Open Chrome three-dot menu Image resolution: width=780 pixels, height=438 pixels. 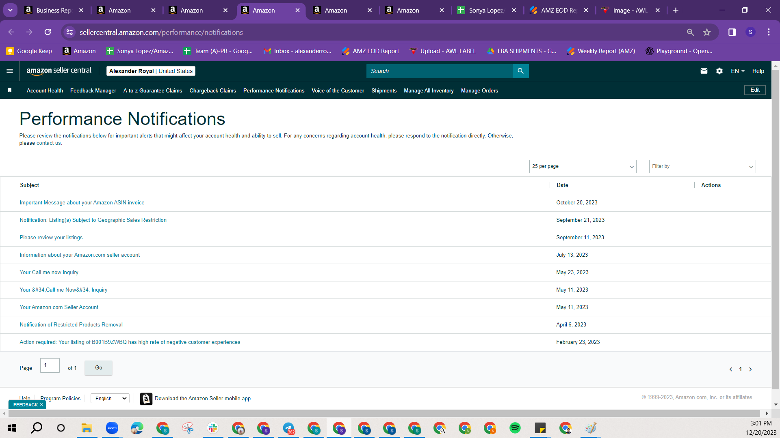point(769,32)
